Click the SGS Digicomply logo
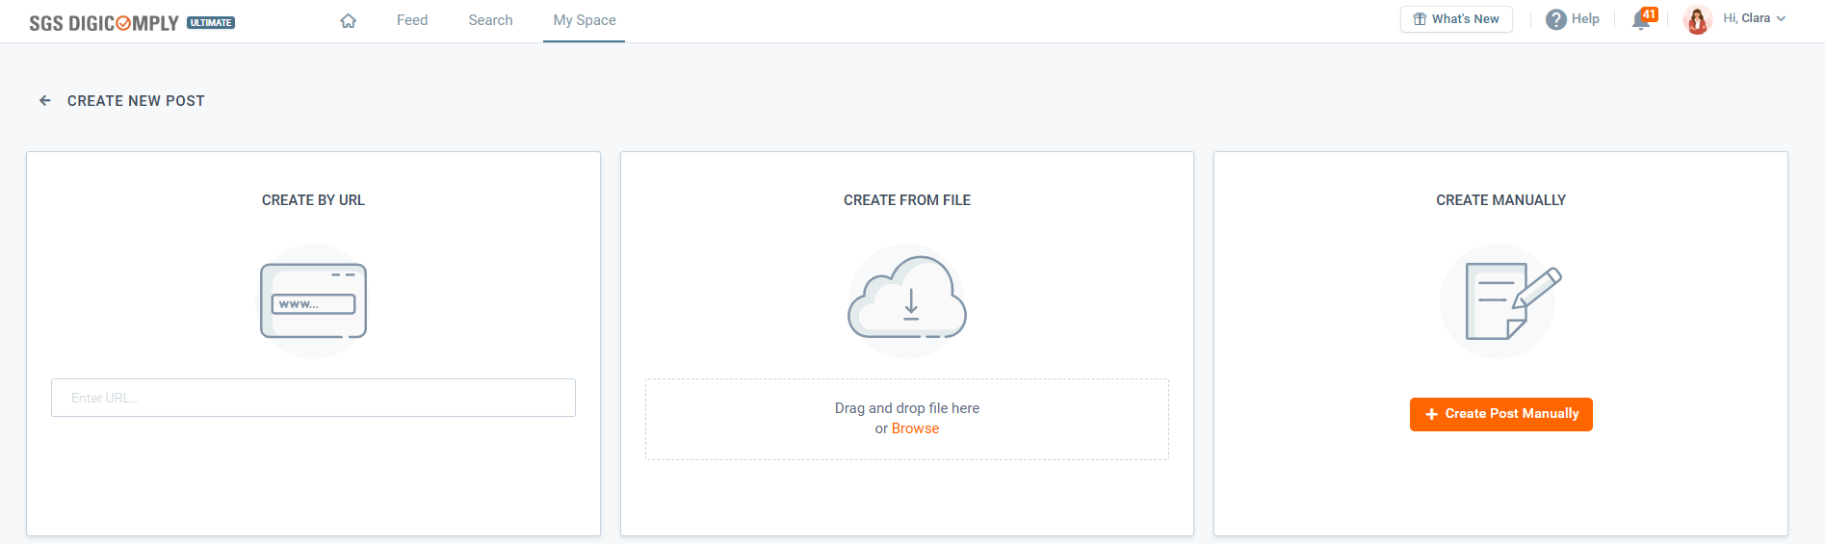The width and height of the screenshot is (1825, 544). (x=104, y=23)
